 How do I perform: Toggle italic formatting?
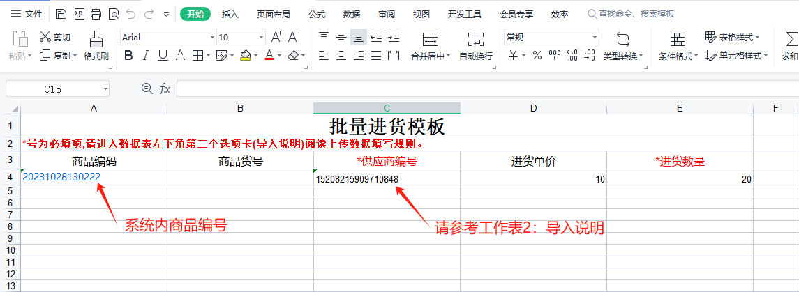tap(146, 55)
